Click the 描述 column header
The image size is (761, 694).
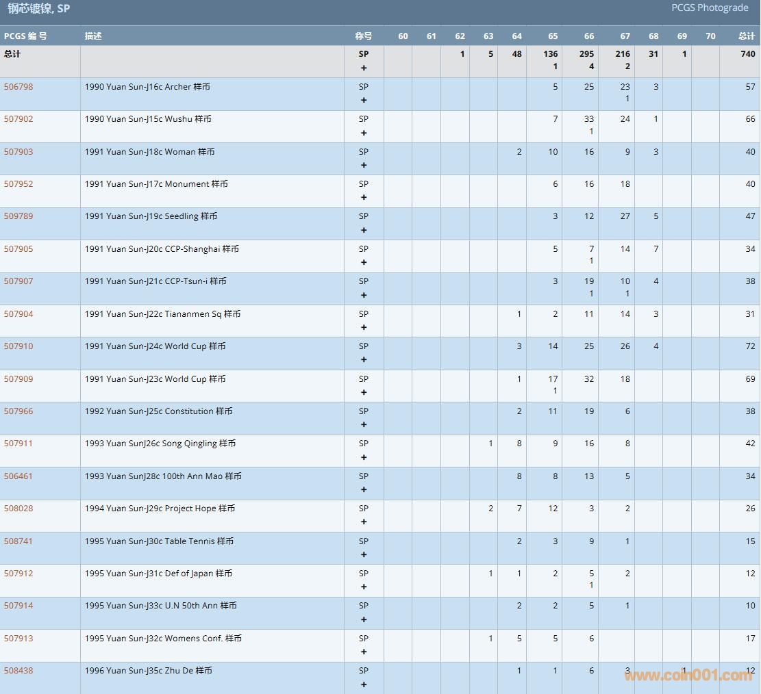pyautogui.click(x=93, y=36)
